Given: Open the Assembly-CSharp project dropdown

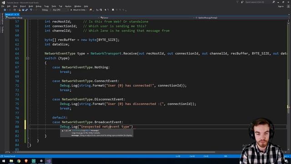Looking at the screenshot, I should pos(53,18).
